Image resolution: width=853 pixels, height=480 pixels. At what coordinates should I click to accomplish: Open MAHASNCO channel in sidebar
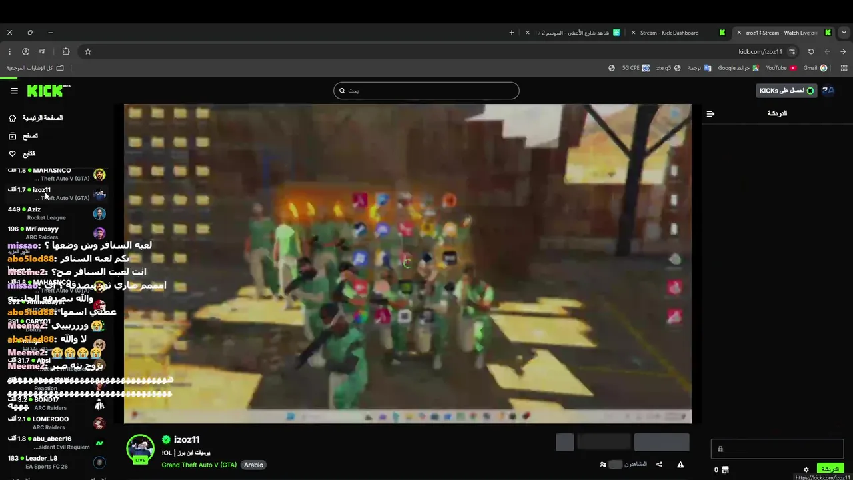point(57,175)
